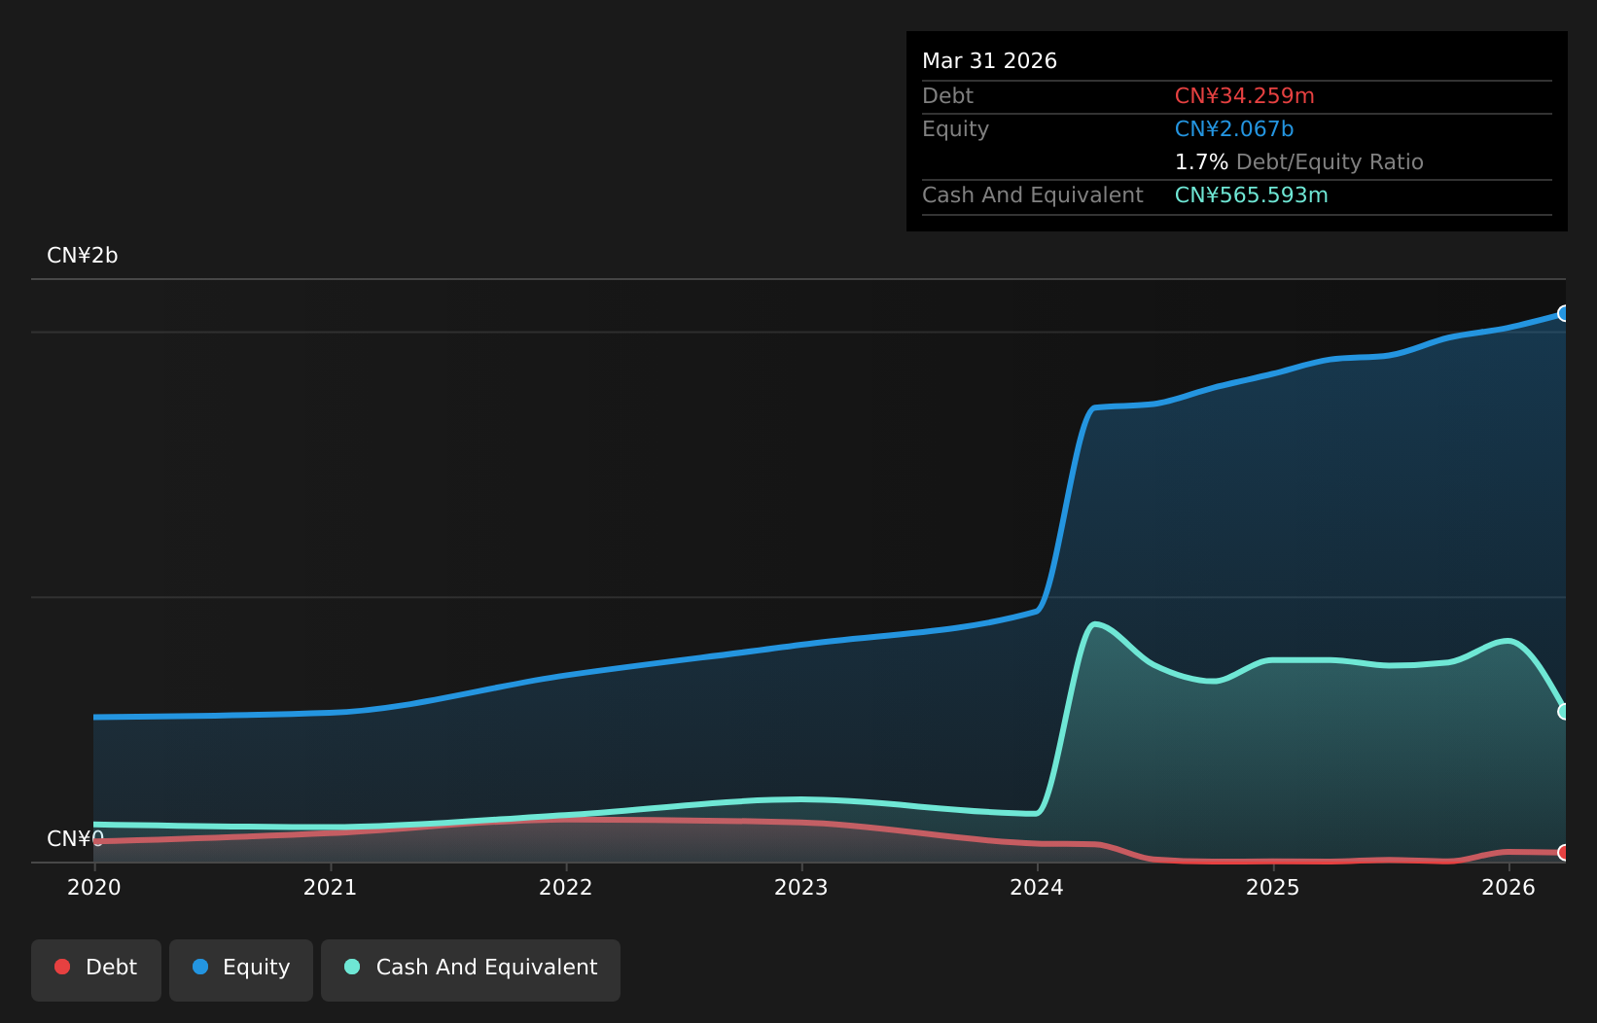Click the 2024 x-axis label

click(1037, 887)
